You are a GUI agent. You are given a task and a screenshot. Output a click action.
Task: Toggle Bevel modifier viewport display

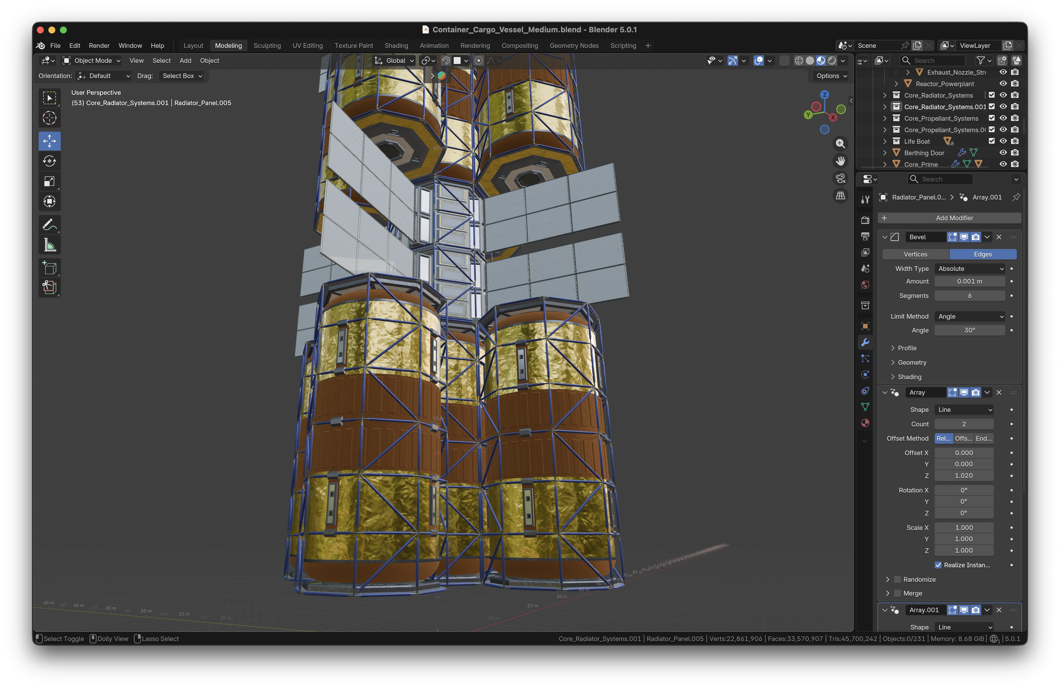point(964,237)
